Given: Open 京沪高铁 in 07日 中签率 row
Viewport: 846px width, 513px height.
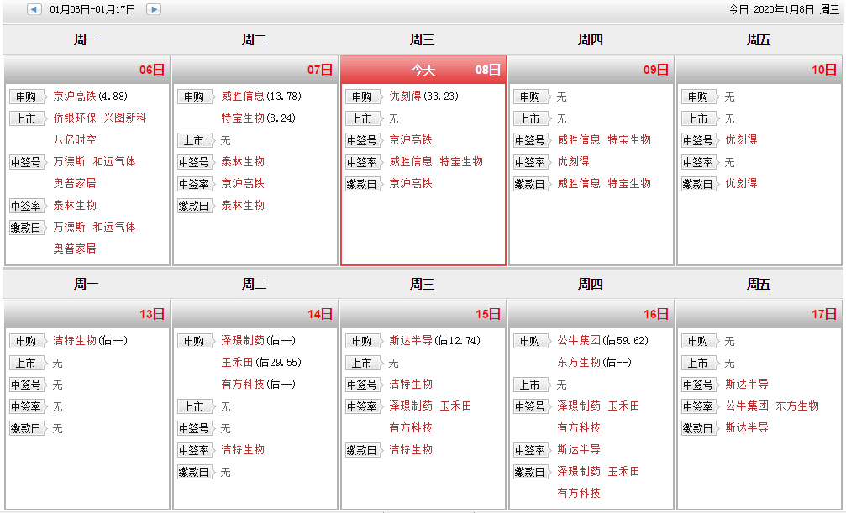Looking at the screenshot, I should pyautogui.click(x=243, y=183).
